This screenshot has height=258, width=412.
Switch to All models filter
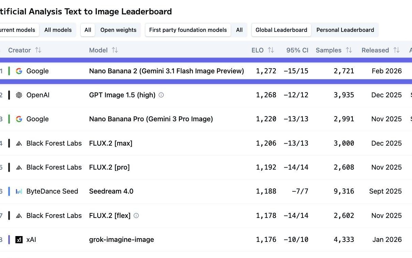pyautogui.click(x=58, y=30)
